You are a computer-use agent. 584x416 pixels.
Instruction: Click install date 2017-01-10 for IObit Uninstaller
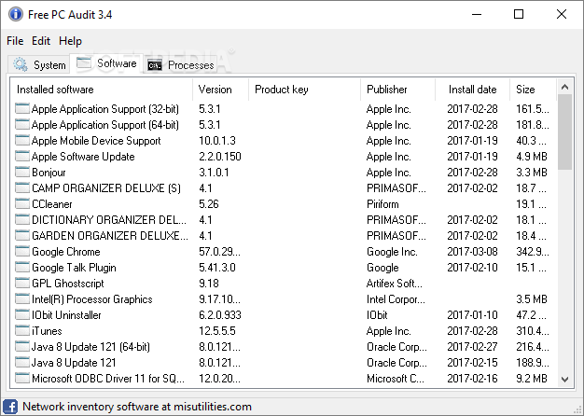(472, 314)
